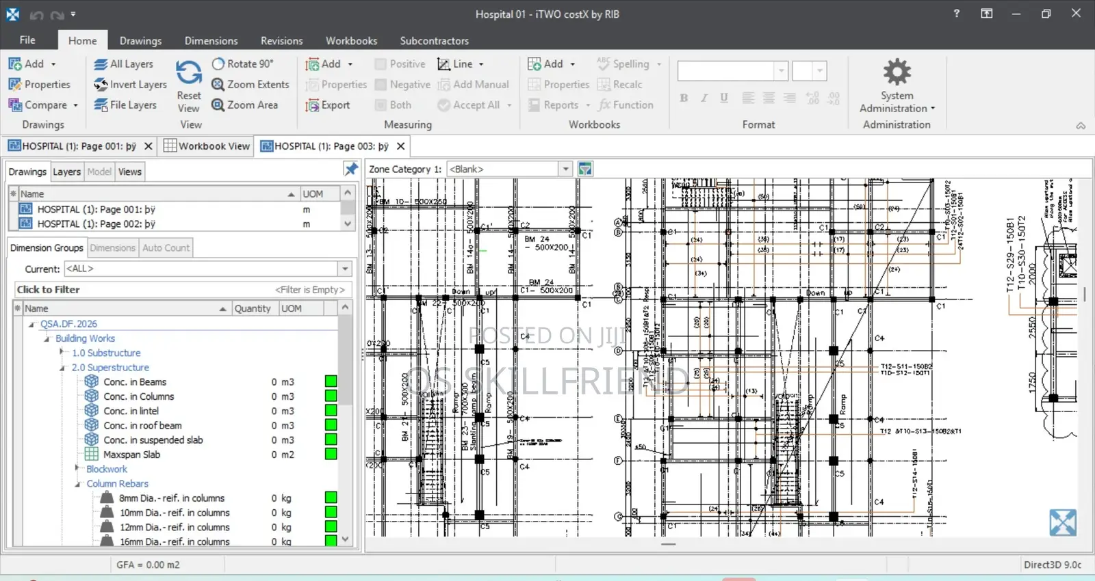
Task: Switch to Layers panel tab
Action: pyautogui.click(x=67, y=172)
